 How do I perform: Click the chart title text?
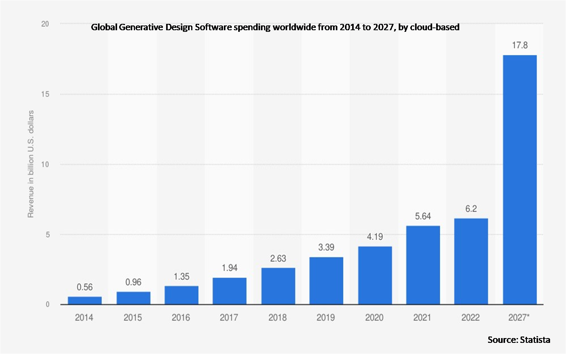275,27
